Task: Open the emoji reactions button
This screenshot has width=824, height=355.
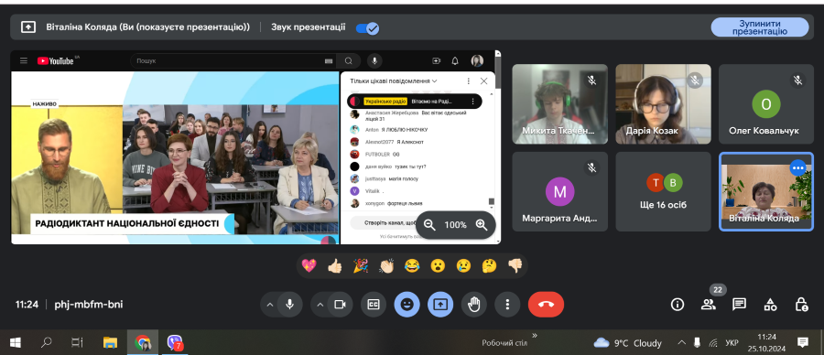Action: (407, 304)
